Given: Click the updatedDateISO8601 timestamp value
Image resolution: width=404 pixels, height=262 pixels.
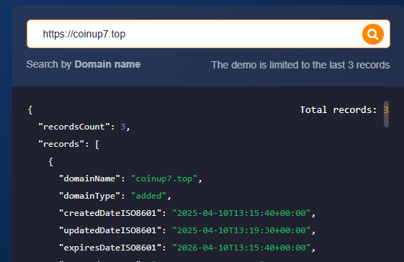Looking at the screenshot, I should [x=241, y=230].
